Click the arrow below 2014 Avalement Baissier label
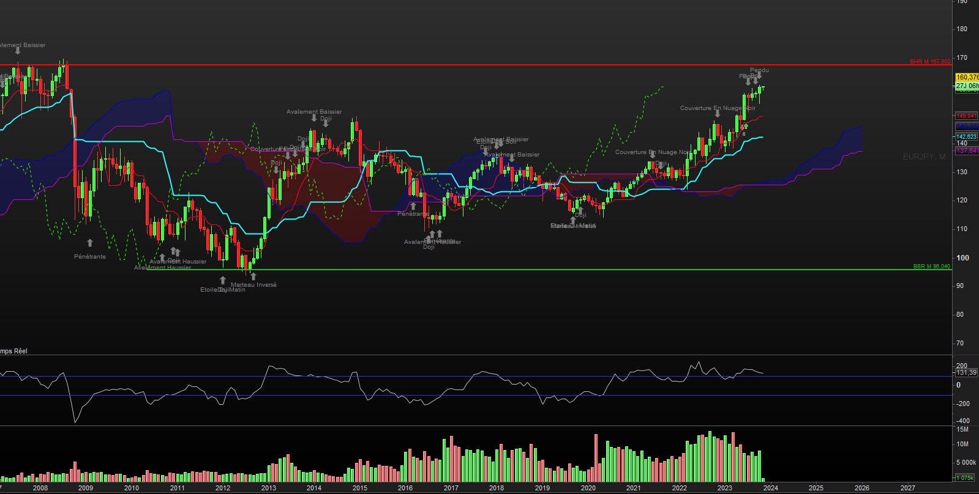Screen dimensions: 979x494 (x=314, y=119)
